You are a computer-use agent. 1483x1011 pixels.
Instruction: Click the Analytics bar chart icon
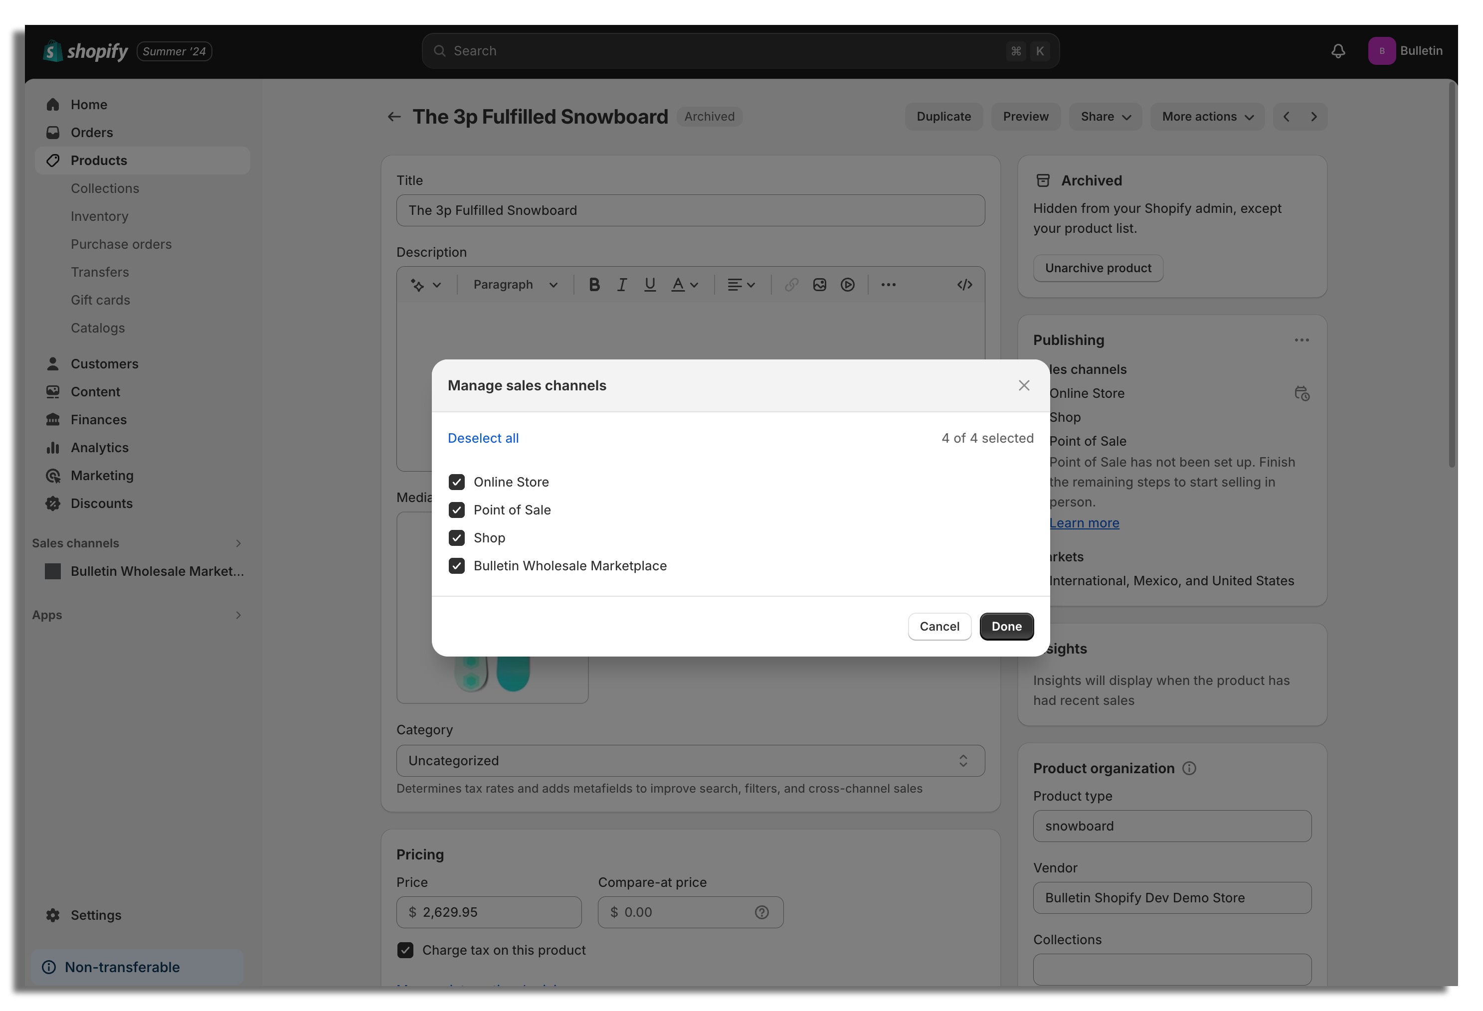click(x=53, y=448)
